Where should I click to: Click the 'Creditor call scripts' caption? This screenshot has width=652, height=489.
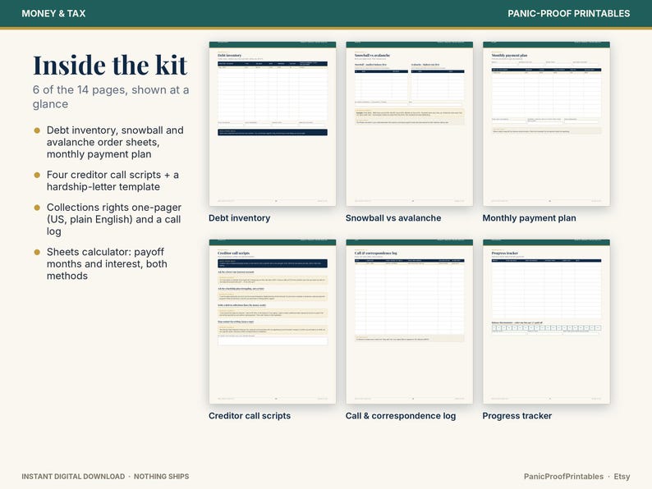click(x=250, y=416)
